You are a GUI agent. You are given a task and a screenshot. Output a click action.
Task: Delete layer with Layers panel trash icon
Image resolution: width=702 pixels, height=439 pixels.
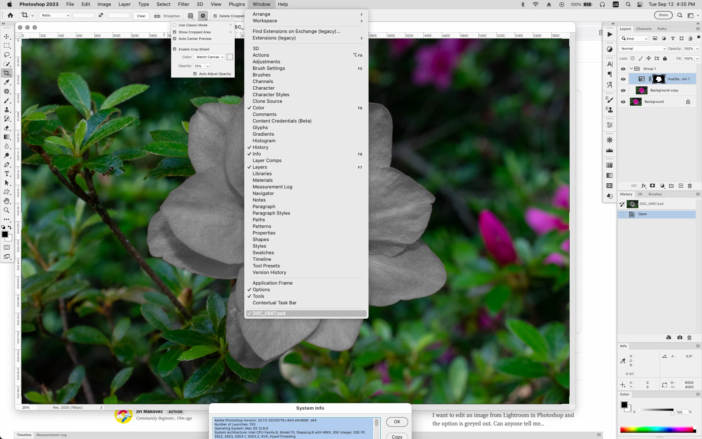point(690,186)
